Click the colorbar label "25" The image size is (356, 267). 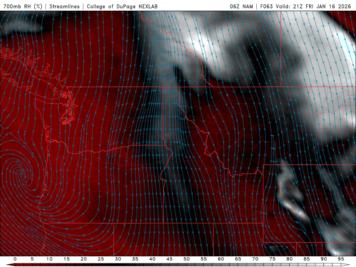101,259
